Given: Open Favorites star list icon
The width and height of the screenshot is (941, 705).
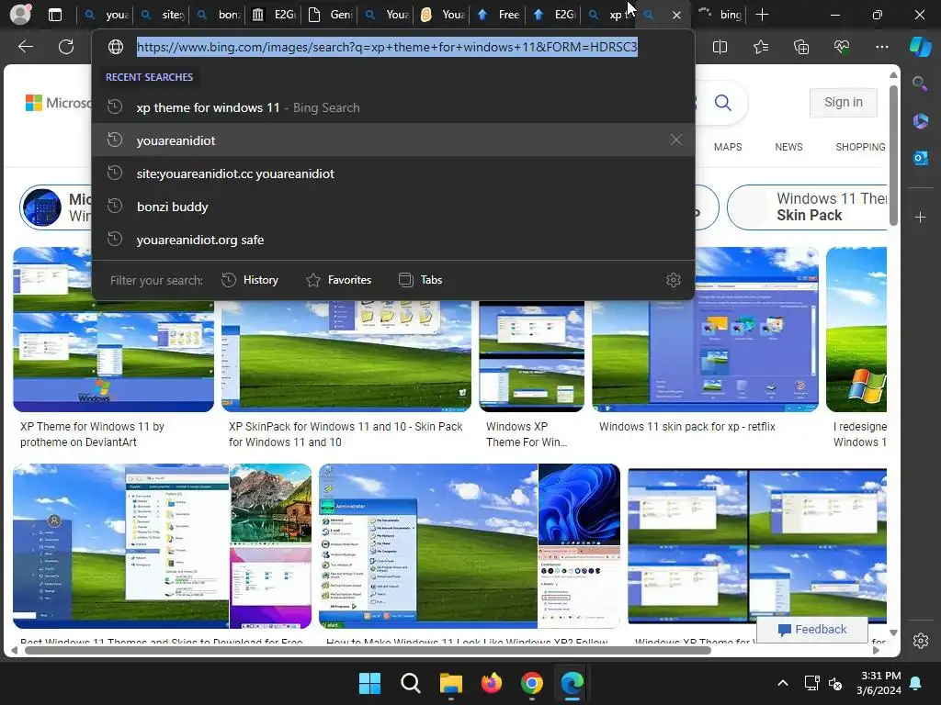Looking at the screenshot, I should click(x=760, y=47).
